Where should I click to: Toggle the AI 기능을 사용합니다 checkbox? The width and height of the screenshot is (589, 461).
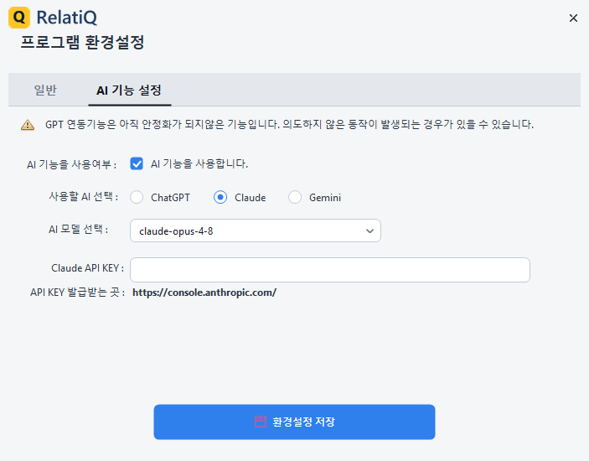[137, 163]
